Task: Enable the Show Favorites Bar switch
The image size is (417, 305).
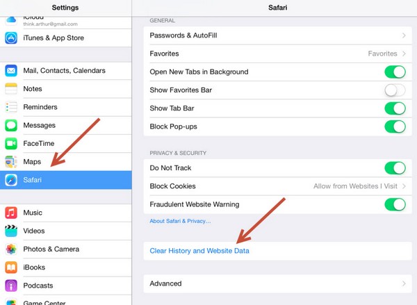Action: tap(395, 90)
